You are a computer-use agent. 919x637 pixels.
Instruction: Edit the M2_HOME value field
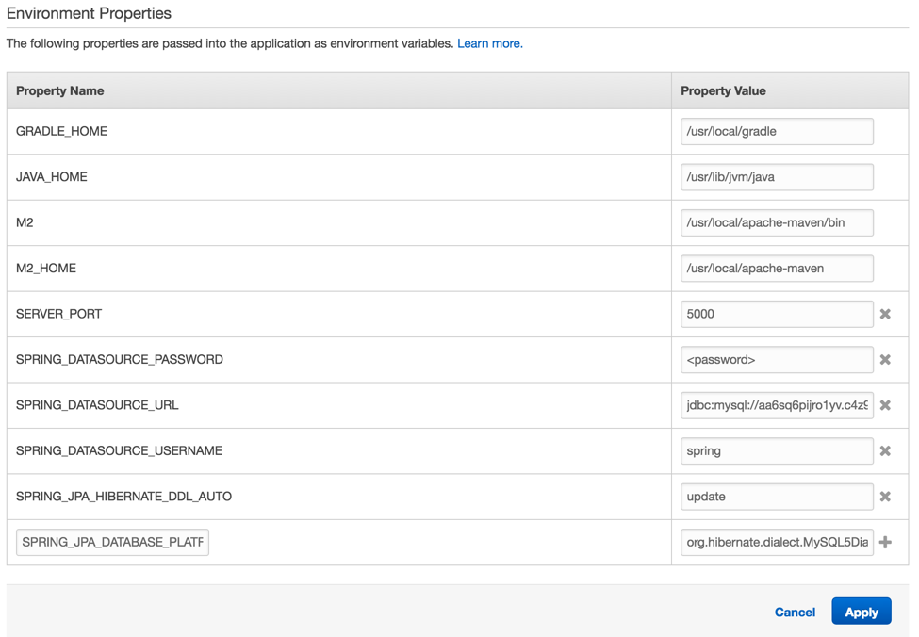tap(777, 269)
